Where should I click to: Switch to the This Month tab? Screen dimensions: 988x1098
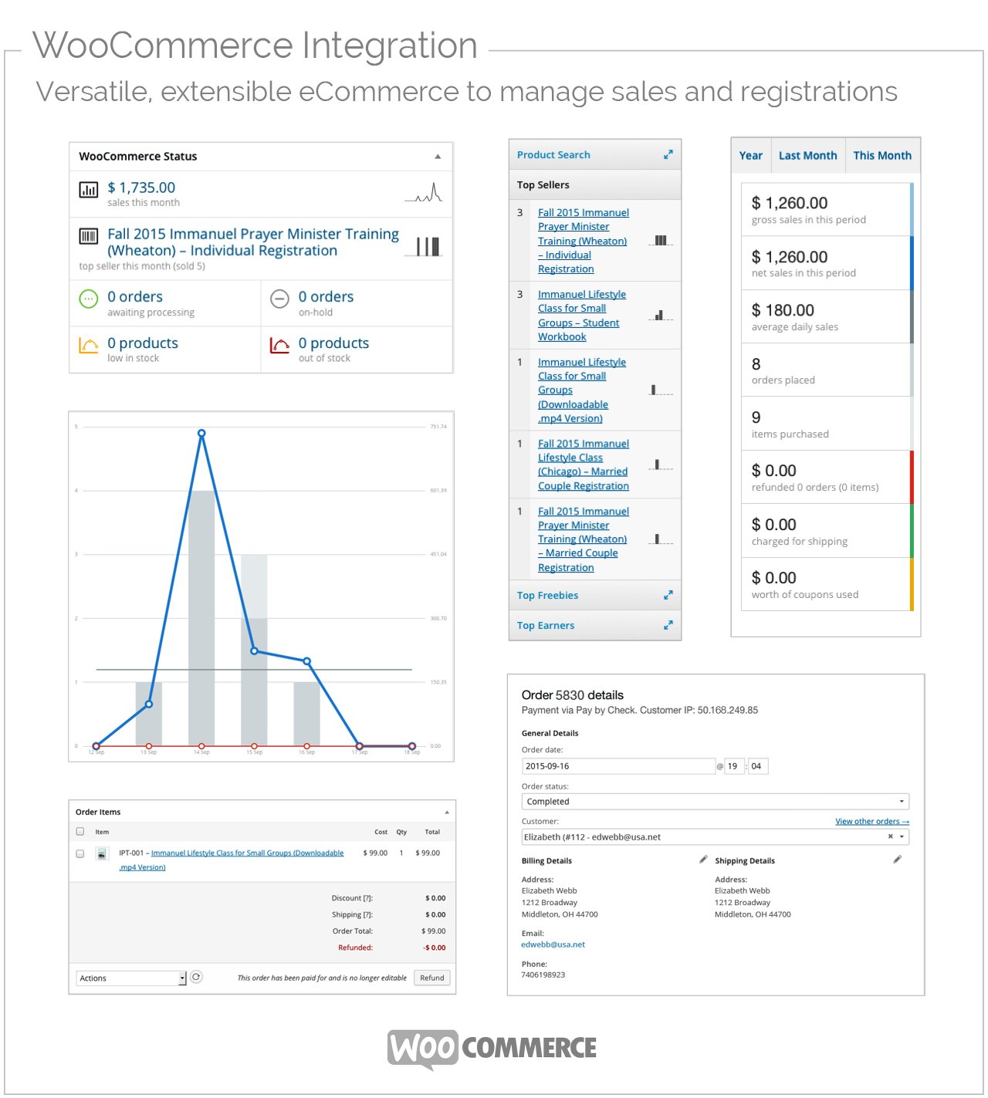point(882,155)
